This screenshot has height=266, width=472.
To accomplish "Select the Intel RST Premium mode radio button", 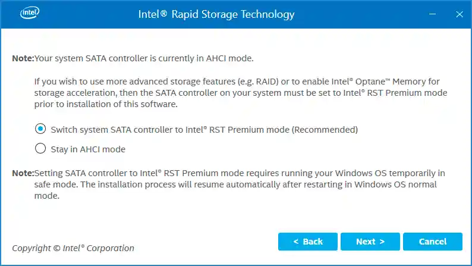I will click(40, 129).
